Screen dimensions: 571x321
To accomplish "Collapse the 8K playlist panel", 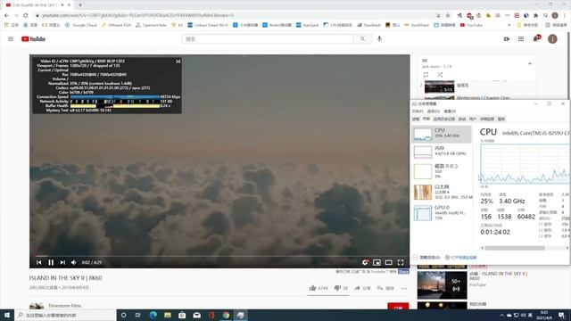I will (530, 63).
